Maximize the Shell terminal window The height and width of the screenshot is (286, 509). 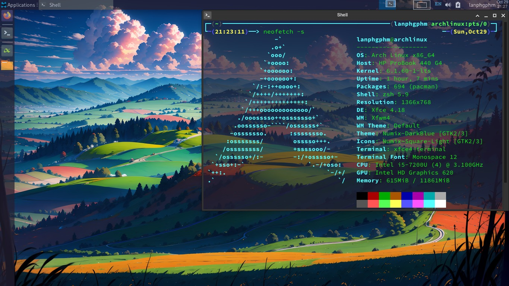click(494, 15)
